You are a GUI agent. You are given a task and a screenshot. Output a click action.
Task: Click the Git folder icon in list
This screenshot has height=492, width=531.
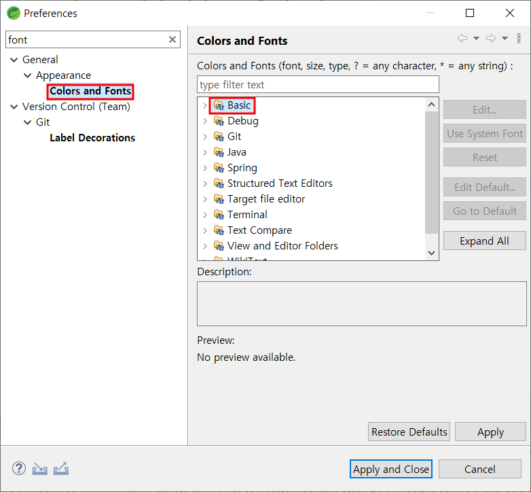219,137
